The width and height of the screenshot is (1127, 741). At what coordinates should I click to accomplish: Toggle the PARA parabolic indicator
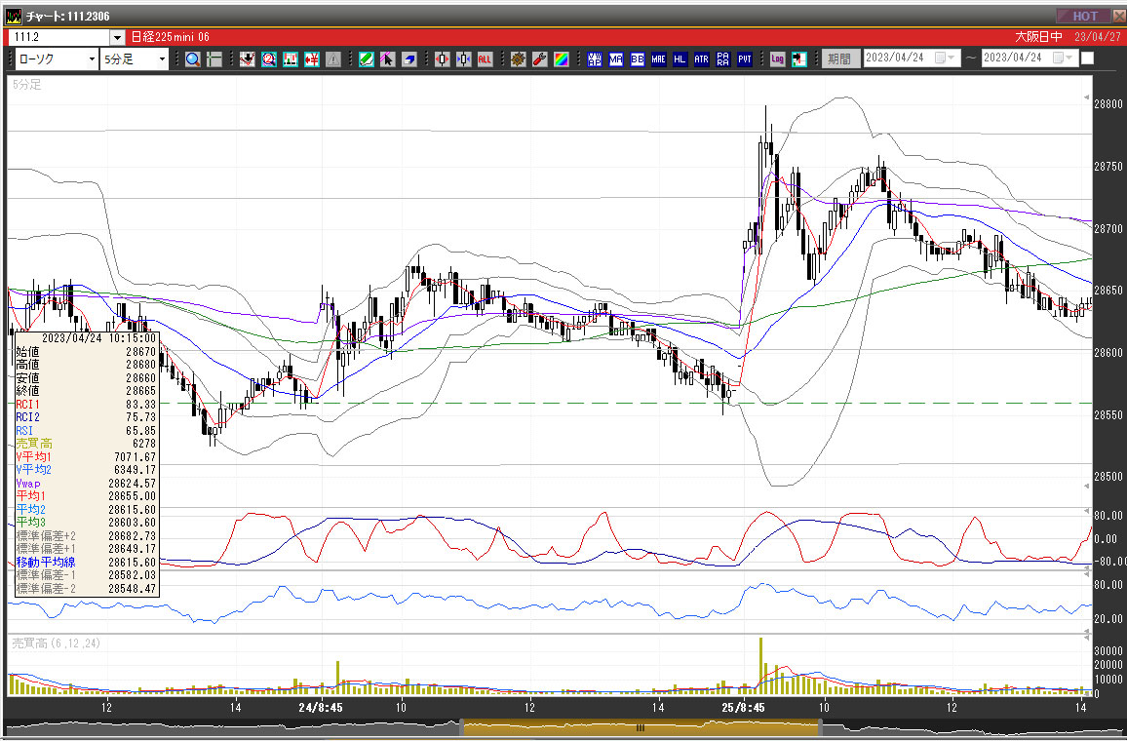click(x=723, y=58)
